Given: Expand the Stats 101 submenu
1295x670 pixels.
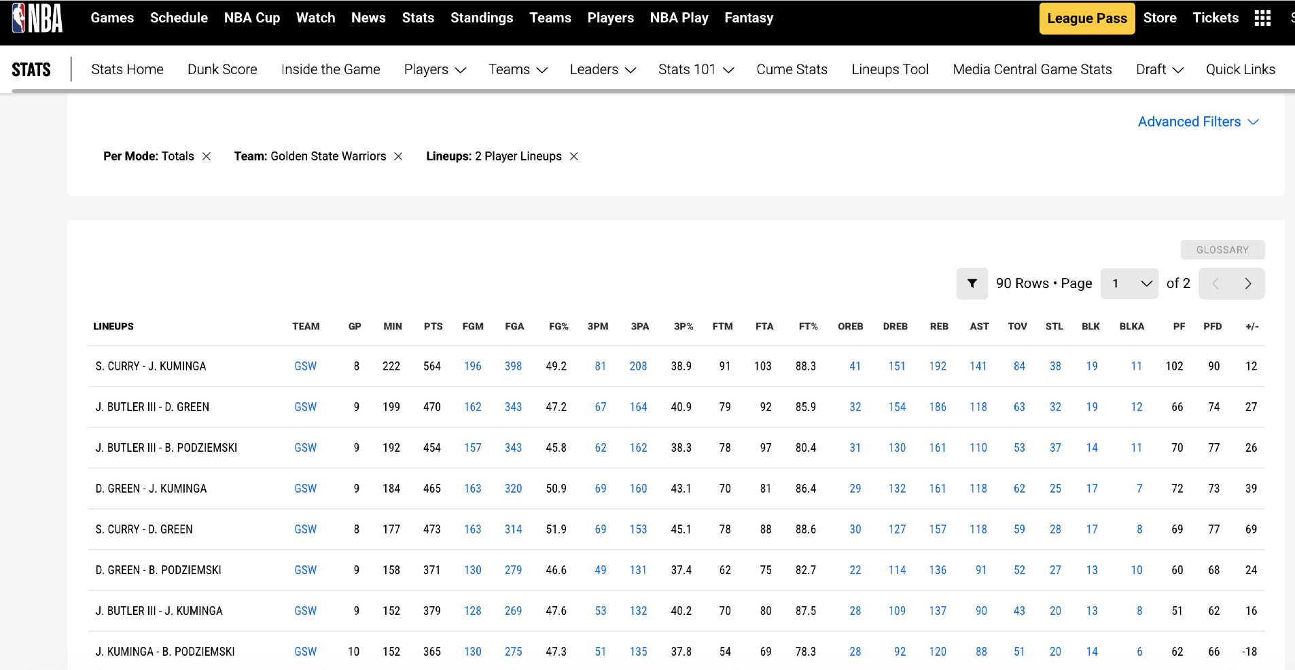Looking at the screenshot, I should point(696,69).
